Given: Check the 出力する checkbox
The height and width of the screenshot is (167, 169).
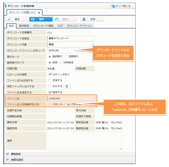Looking at the screenshot, I should 50,86.
